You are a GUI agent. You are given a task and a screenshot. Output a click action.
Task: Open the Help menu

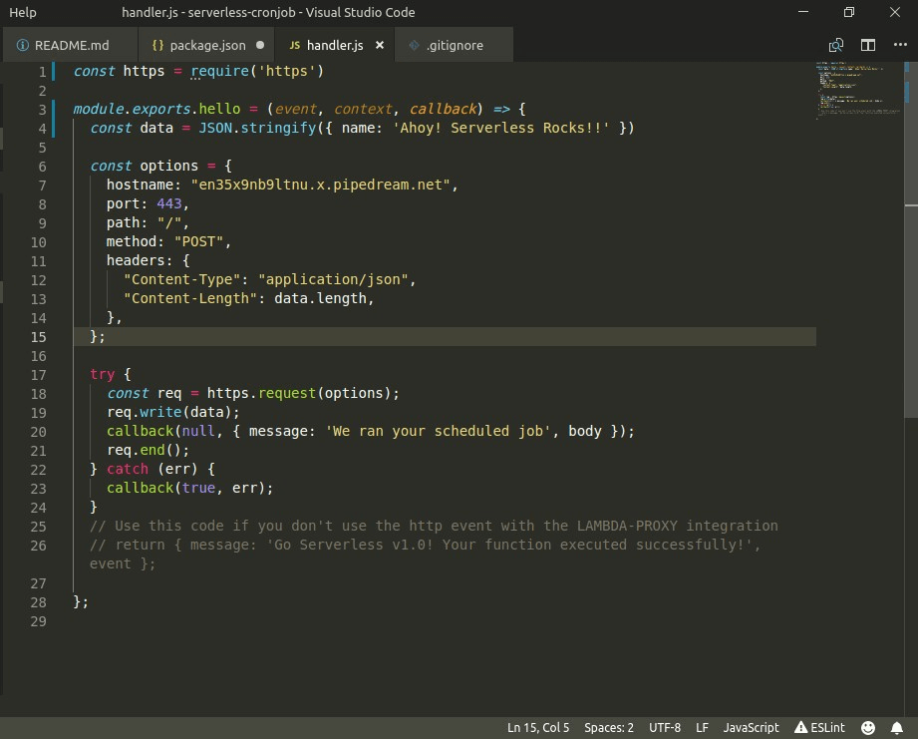point(23,12)
